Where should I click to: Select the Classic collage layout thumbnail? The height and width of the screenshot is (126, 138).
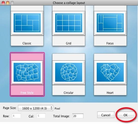[27, 23]
